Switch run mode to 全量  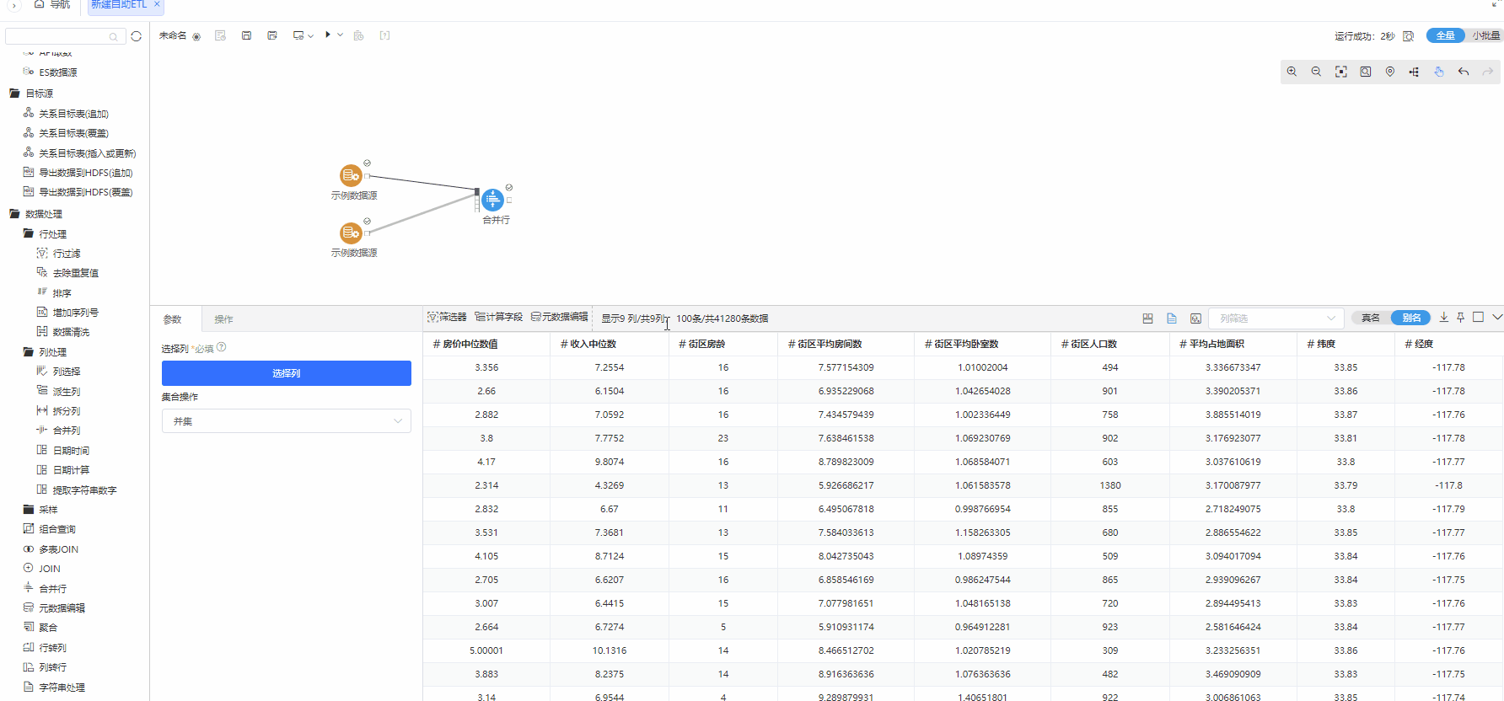coord(1446,35)
